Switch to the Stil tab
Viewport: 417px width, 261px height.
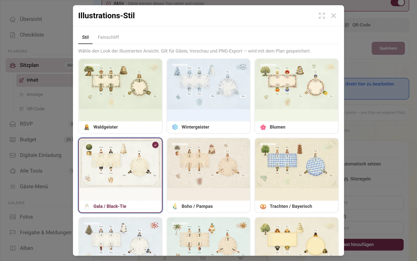85,37
